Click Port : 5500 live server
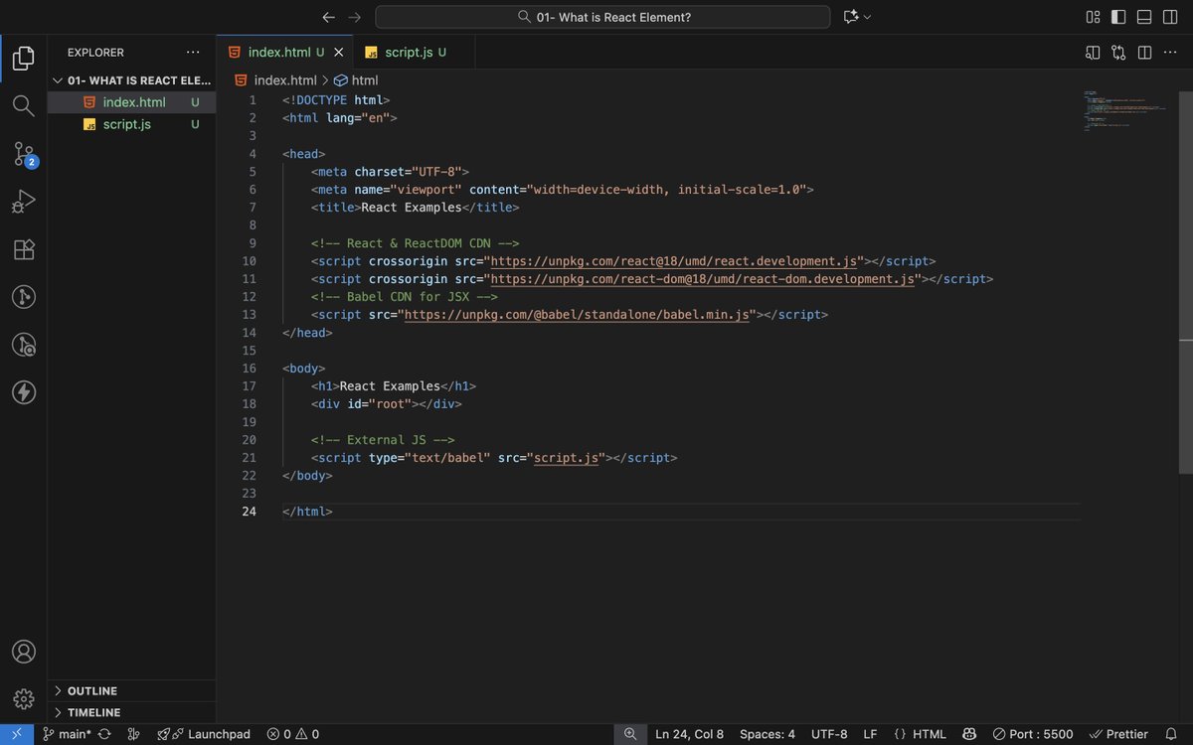1193x745 pixels. tap(1032, 734)
